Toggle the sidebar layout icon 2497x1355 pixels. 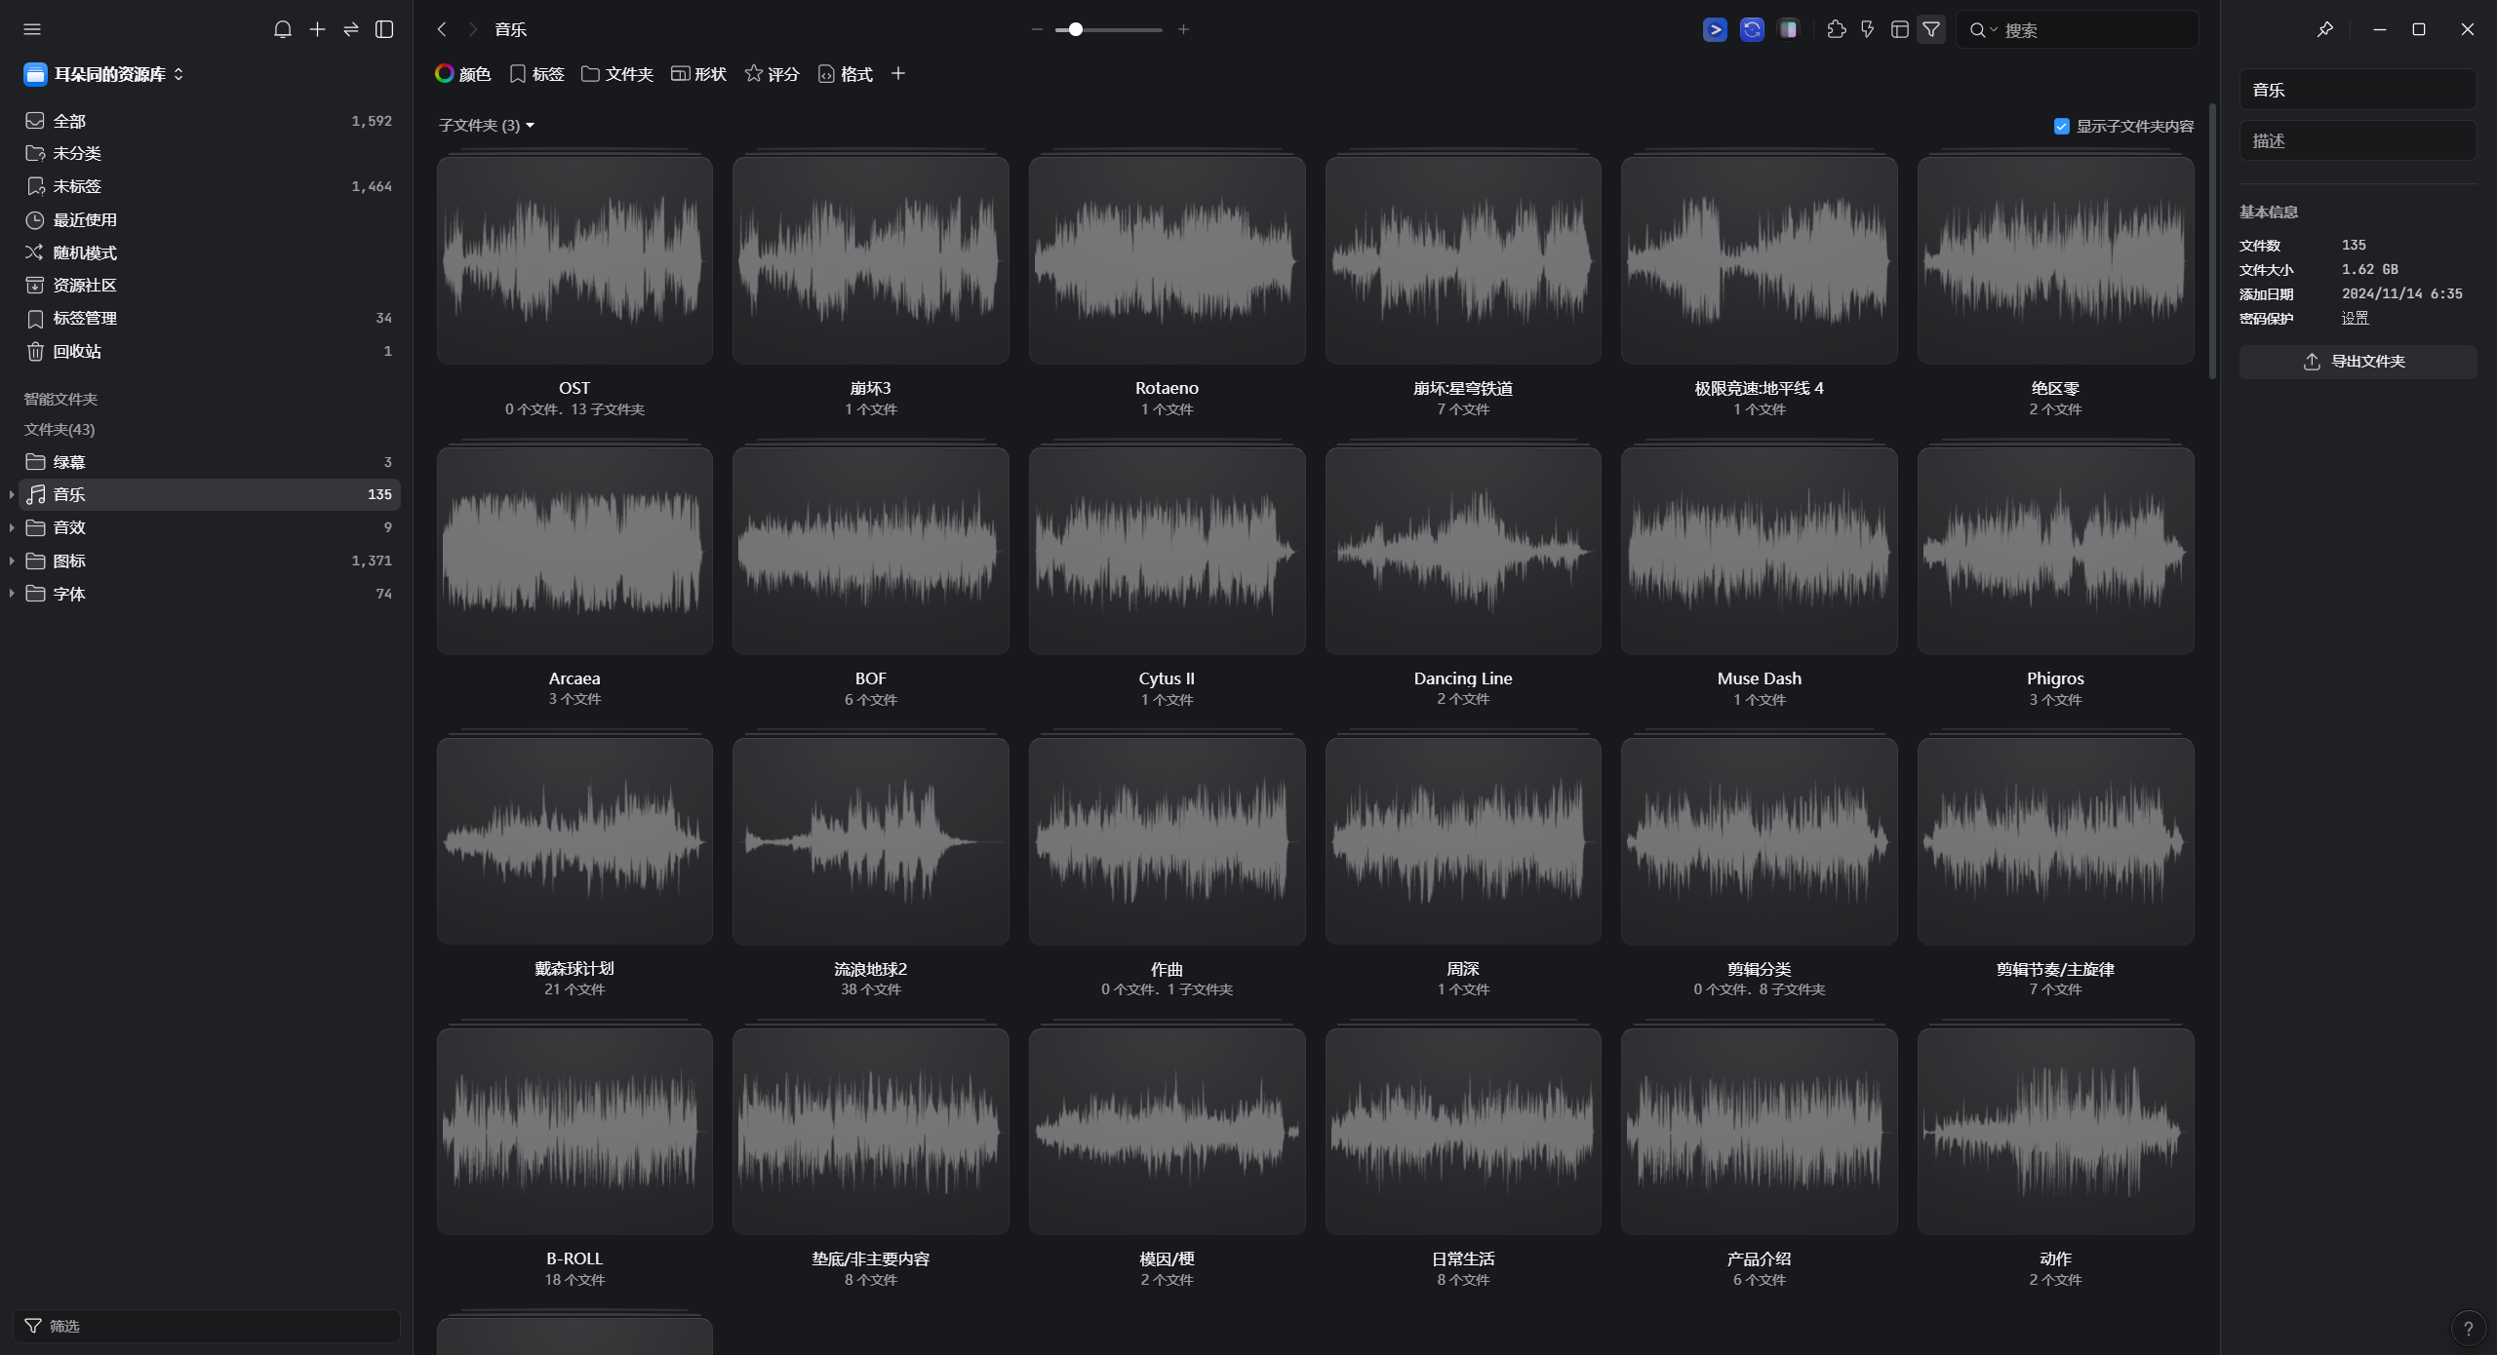(x=384, y=29)
